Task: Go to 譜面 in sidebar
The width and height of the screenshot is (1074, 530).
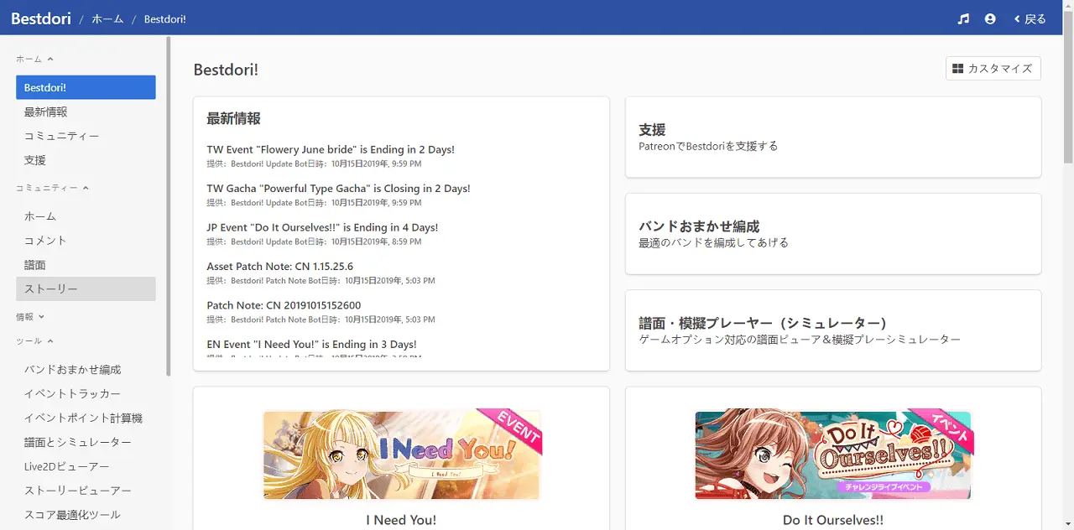Action: 35,264
